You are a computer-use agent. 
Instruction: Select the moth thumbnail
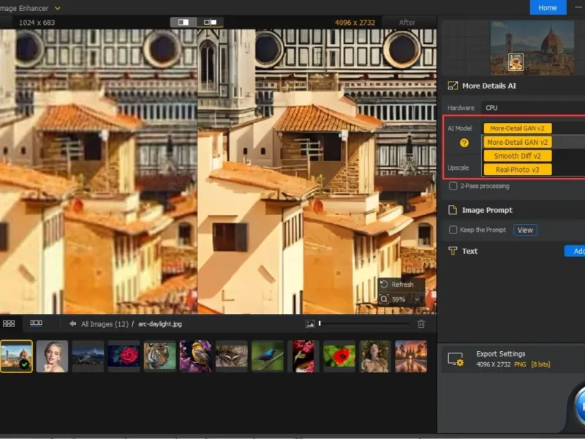pyautogui.click(x=231, y=356)
